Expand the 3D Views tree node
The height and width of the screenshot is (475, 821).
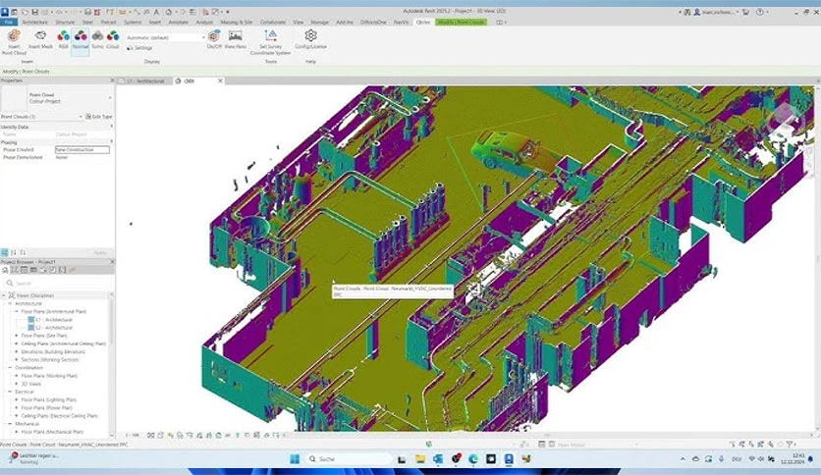click(17, 384)
